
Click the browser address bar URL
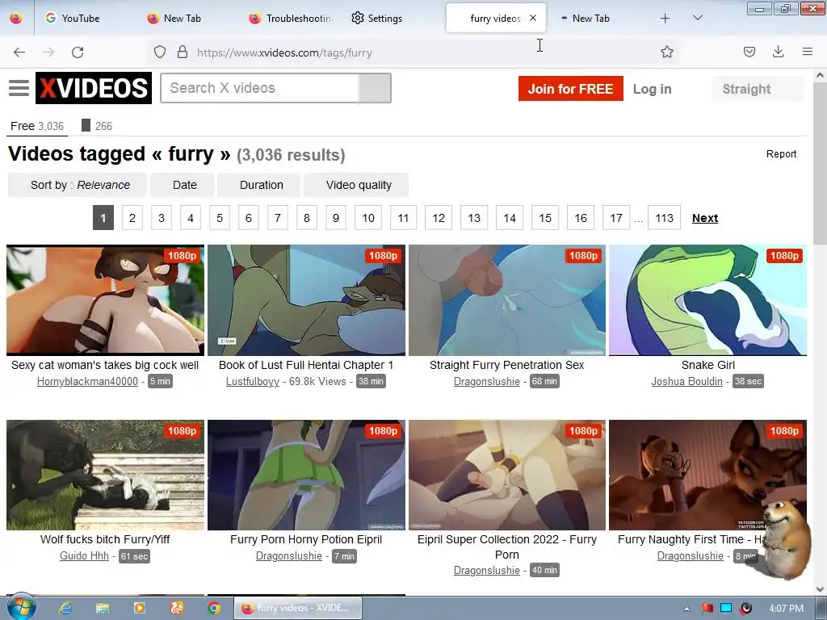[x=284, y=52]
